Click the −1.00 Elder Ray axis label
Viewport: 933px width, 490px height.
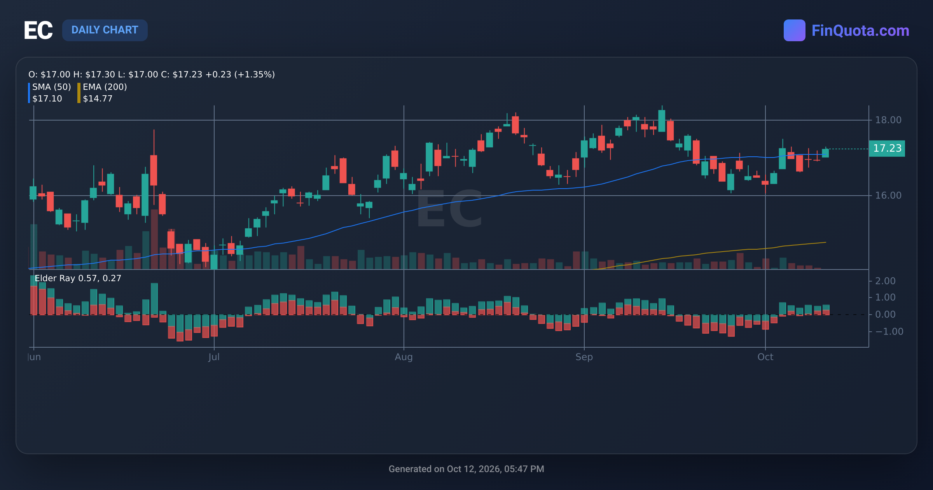pyautogui.click(x=889, y=331)
